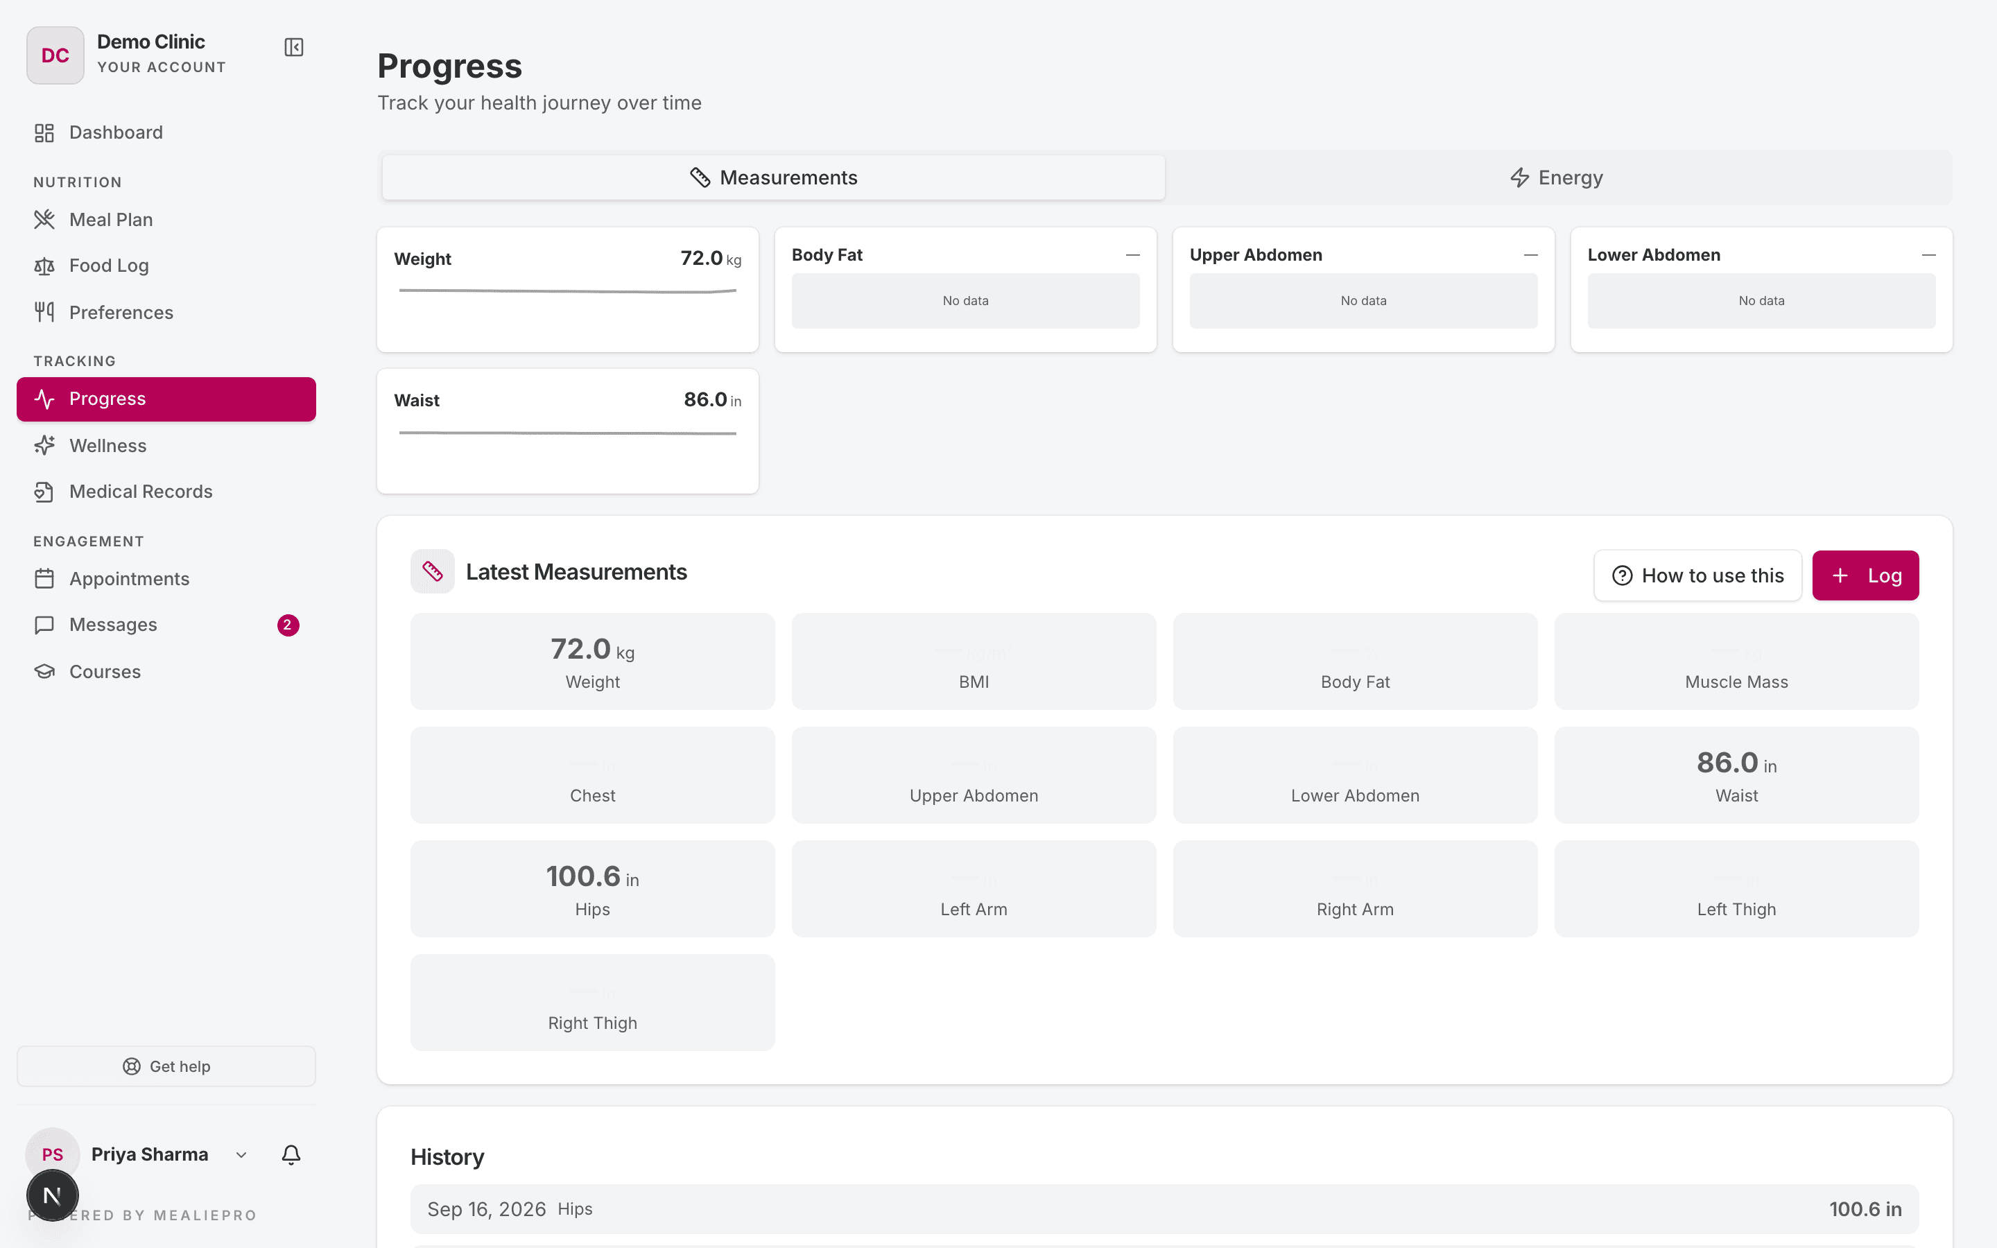Switch to the Energy tab
Image resolution: width=1997 pixels, height=1248 pixels.
1556,177
